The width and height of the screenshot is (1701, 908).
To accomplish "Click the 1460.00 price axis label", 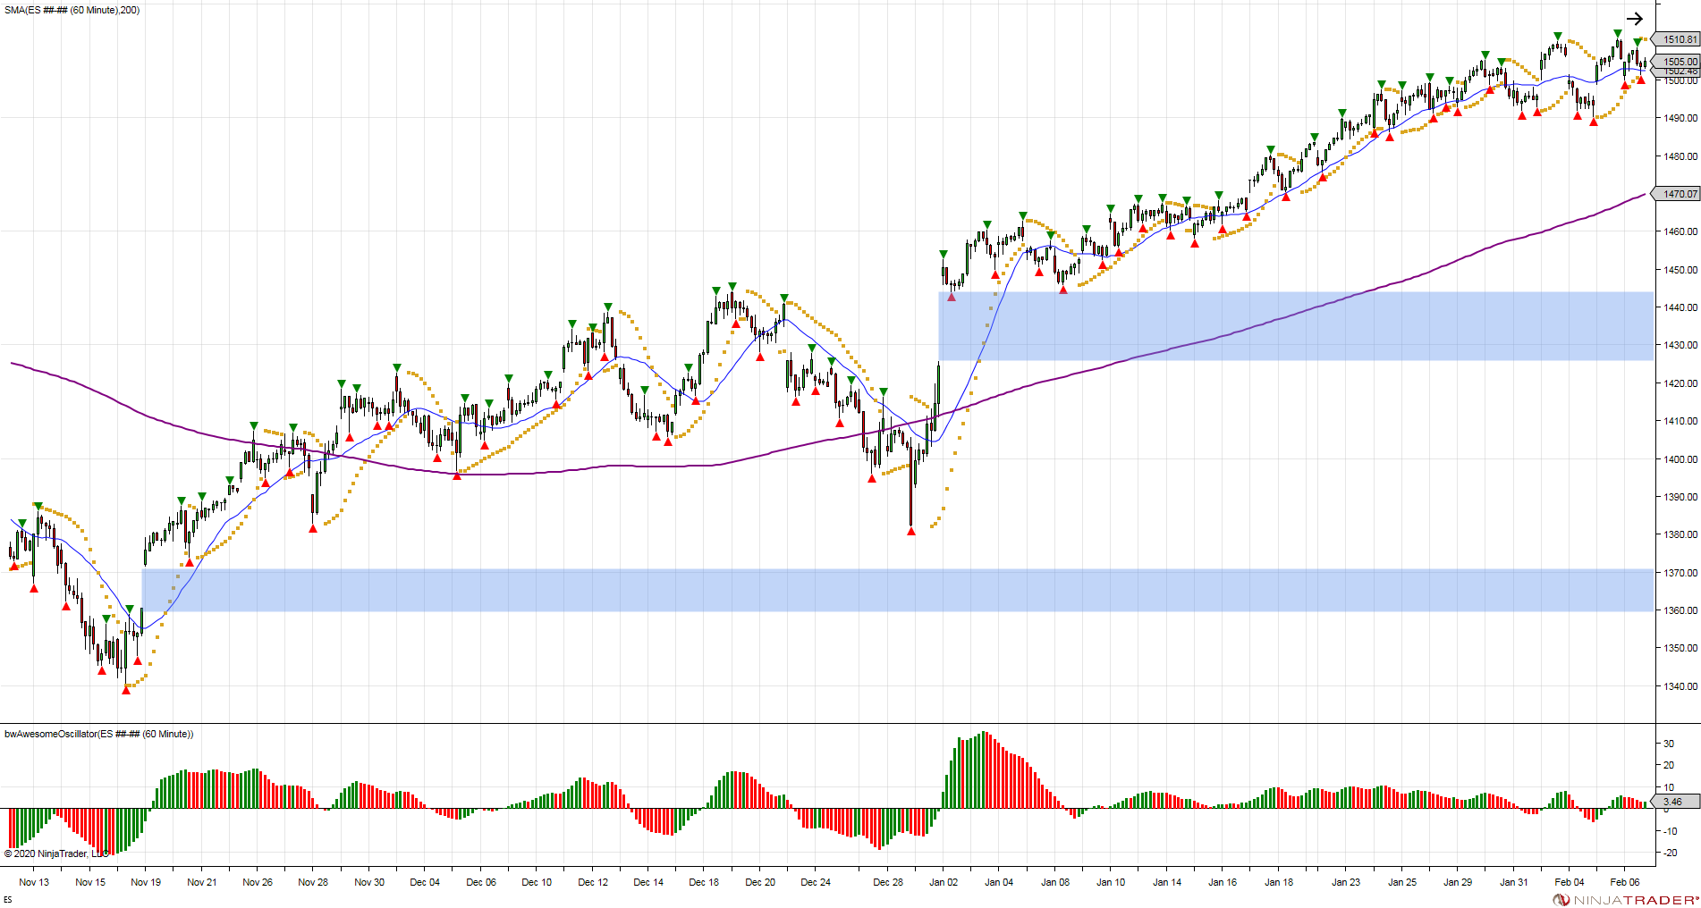I will [1680, 231].
